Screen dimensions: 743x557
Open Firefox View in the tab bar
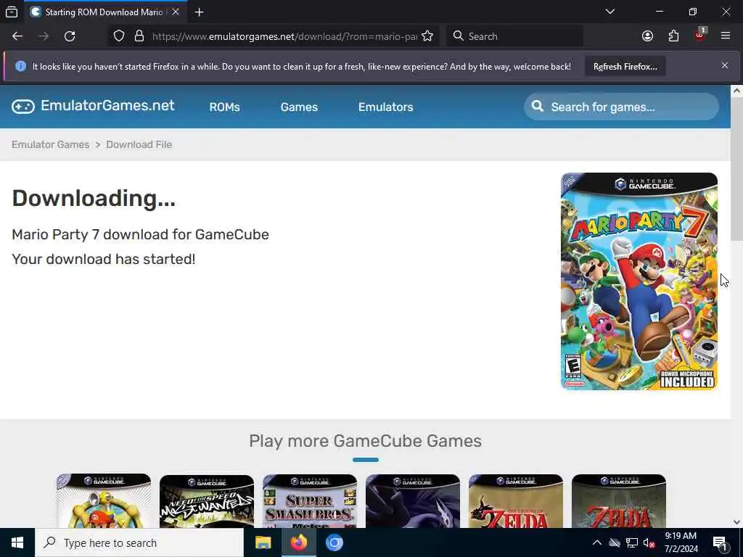12,12
